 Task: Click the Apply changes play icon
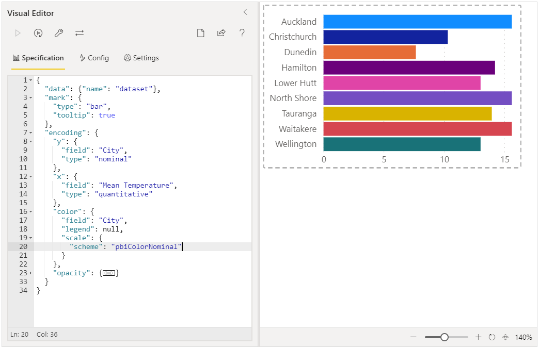(18, 33)
